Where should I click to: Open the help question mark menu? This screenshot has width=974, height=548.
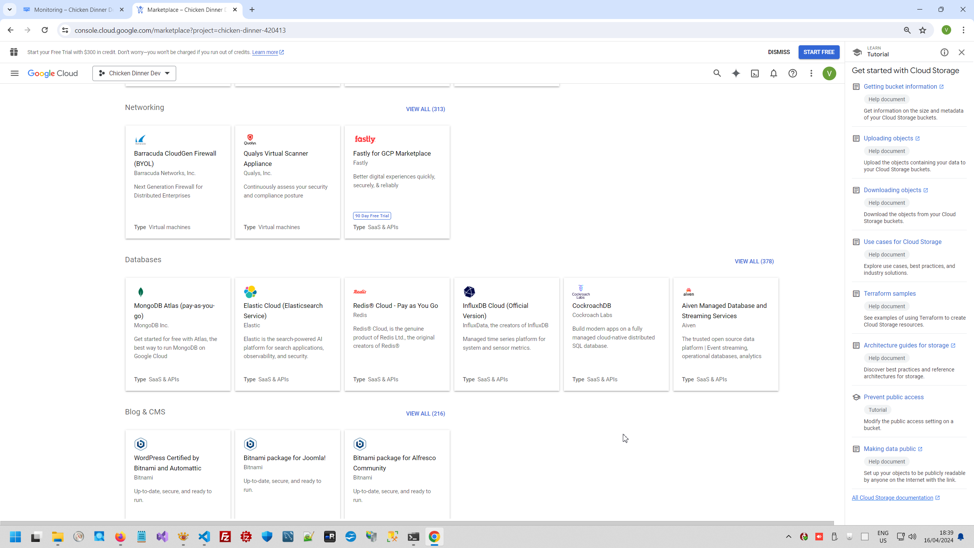point(793,73)
